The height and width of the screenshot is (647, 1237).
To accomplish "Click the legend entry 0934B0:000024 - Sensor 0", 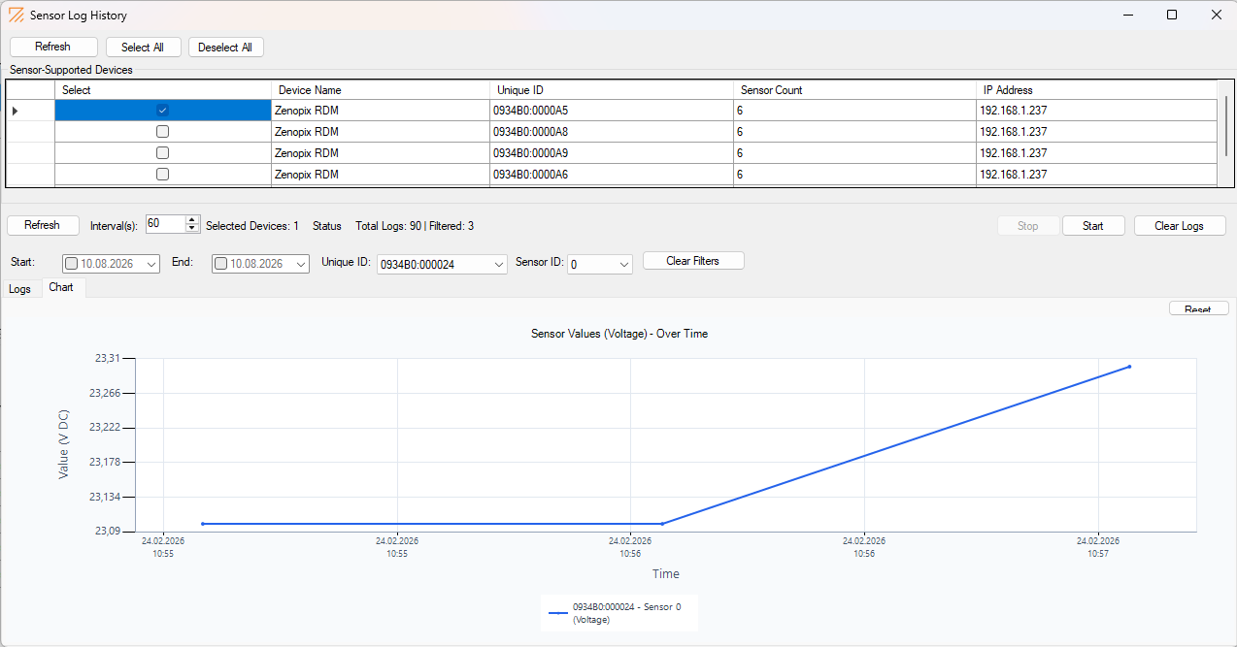I will tap(619, 612).
